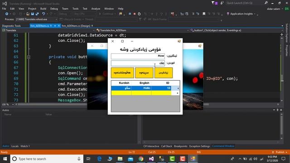Screen dimensions: 290x163
Task: Click Publish in the status bar
Action: (x=280, y=152)
